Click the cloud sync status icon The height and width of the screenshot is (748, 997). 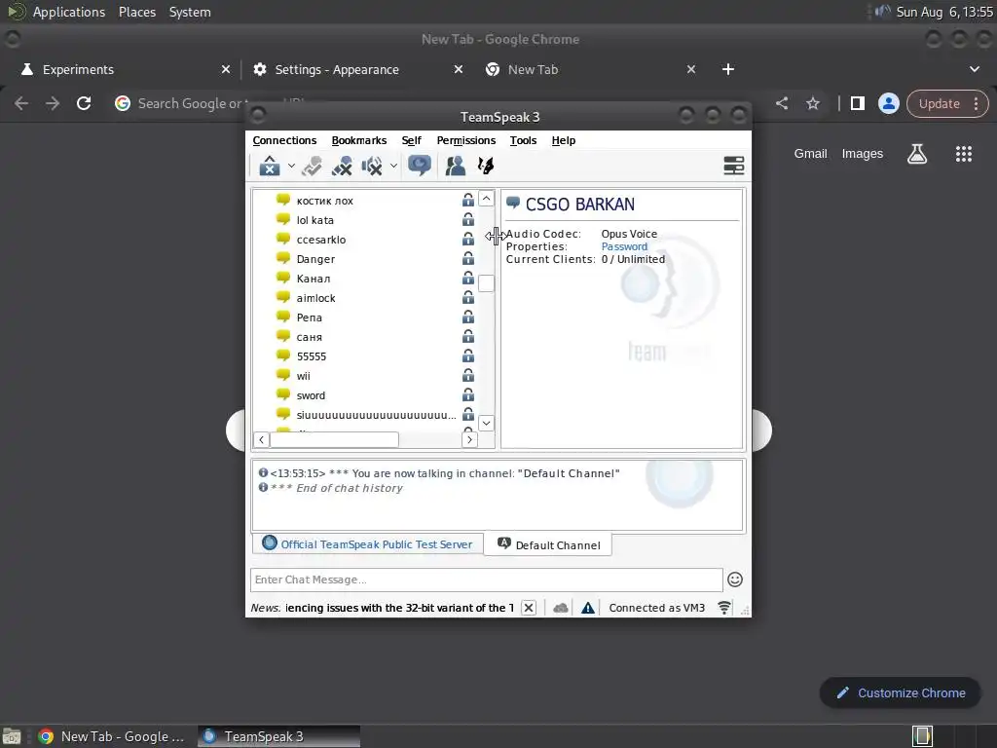pos(560,608)
